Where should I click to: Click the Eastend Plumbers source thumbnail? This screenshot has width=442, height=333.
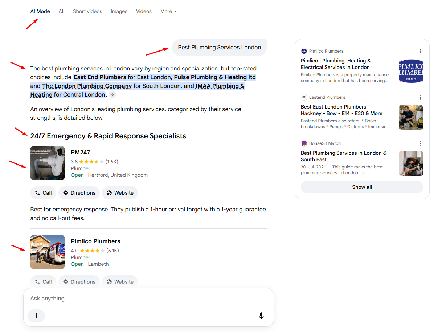point(411,117)
